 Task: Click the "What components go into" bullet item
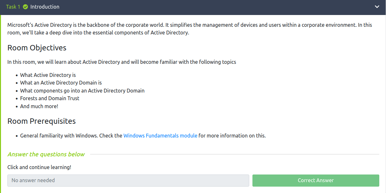click(82, 91)
